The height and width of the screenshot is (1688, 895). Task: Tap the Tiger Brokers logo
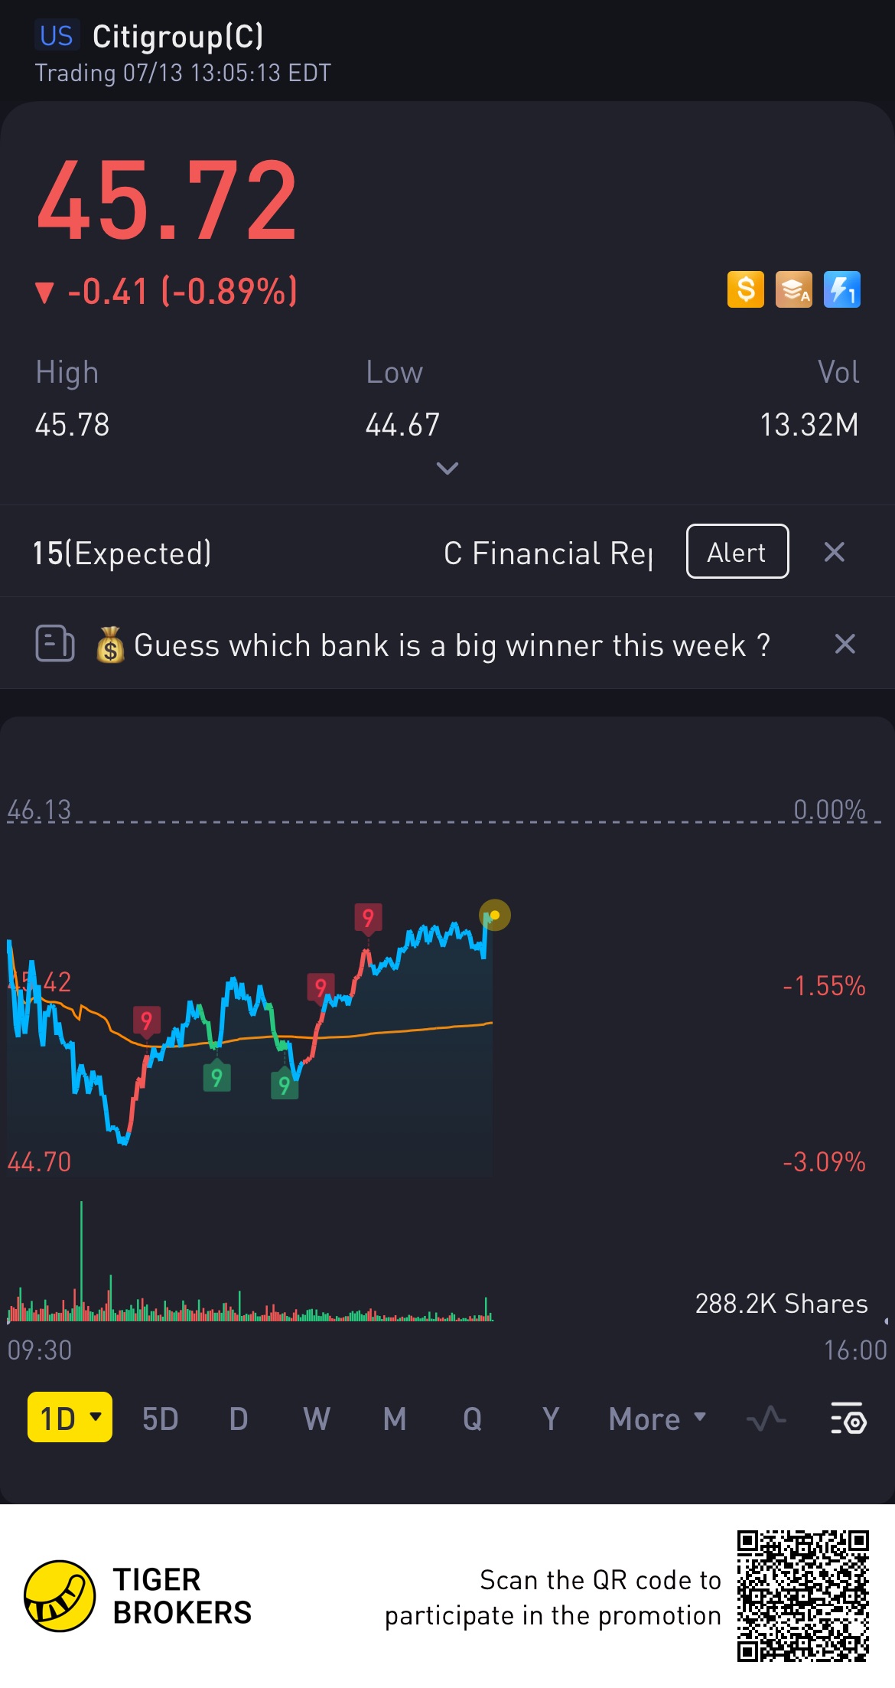point(60,1596)
